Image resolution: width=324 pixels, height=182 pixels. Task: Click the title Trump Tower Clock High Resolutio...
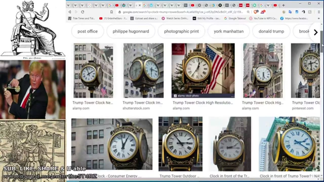point(203,103)
